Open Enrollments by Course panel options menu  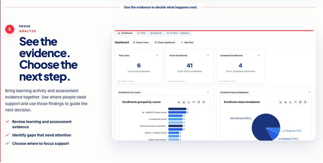coord(208,92)
